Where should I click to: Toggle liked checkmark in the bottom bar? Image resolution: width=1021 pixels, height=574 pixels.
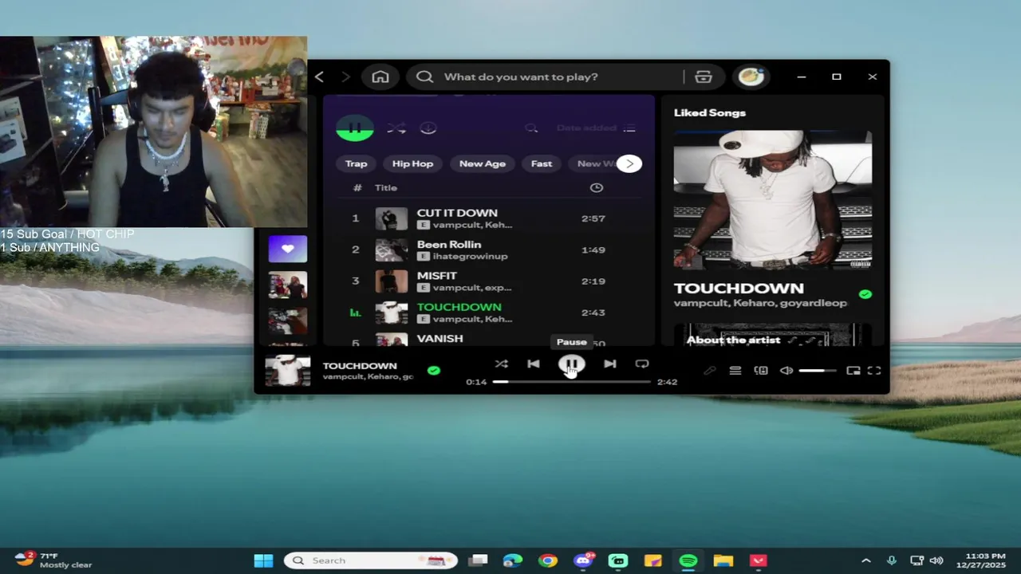coord(434,371)
